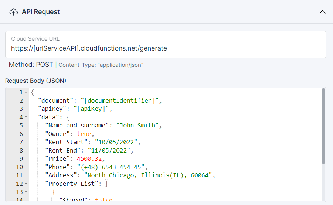The width and height of the screenshot is (333, 205).
Task: Collapse the object fold arrow on line 13
Action: point(26,192)
